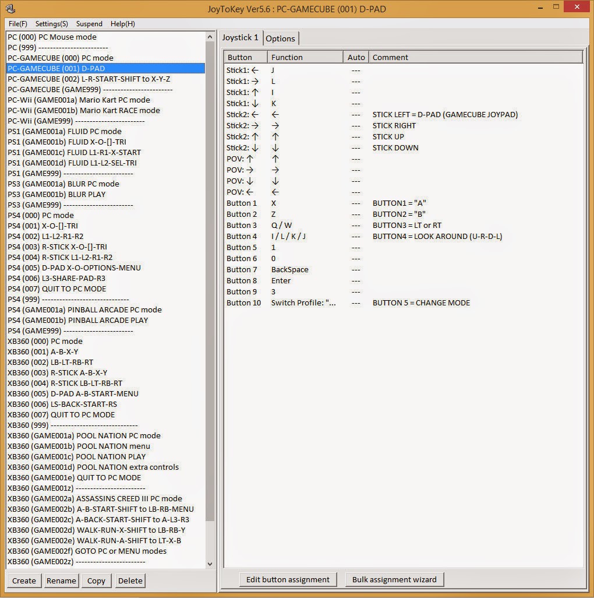Open the Settings(S) menu
Screen dimensions: 594x598
pyautogui.click(x=51, y=24)
